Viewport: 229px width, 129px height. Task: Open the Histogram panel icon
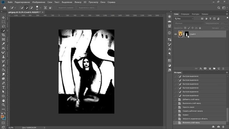point(169,21)
